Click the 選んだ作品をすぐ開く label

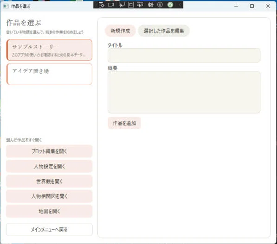pyautogui.click(x=24, y=140)
